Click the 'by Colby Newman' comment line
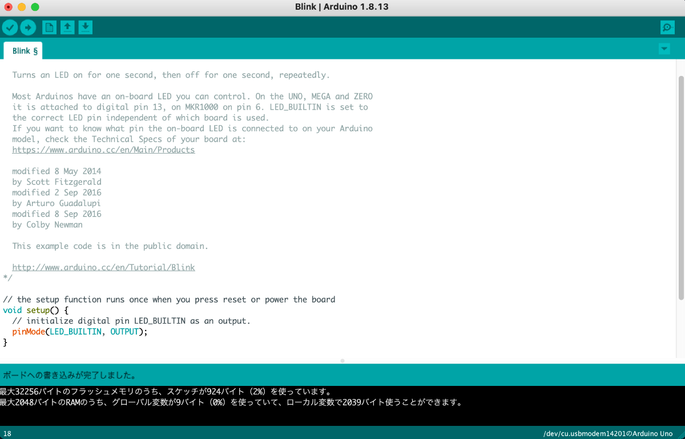The image size is (685, 439). pyautogui.click(x=47, y=224)
